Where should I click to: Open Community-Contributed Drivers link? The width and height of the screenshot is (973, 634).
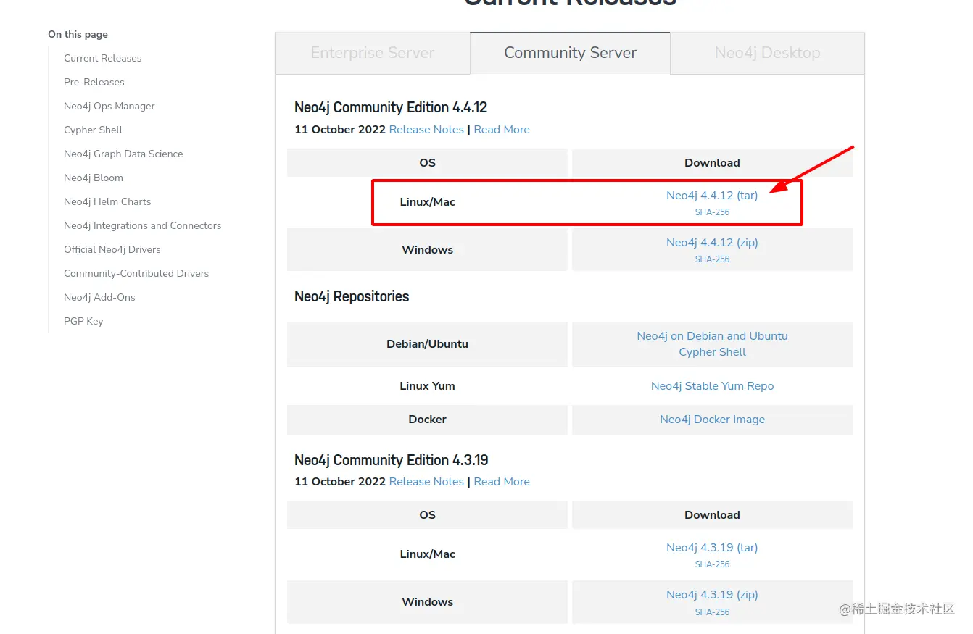tap(136, 273)
